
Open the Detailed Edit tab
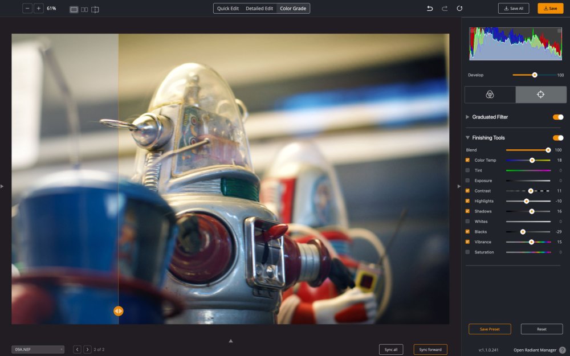tap(259, 9)
